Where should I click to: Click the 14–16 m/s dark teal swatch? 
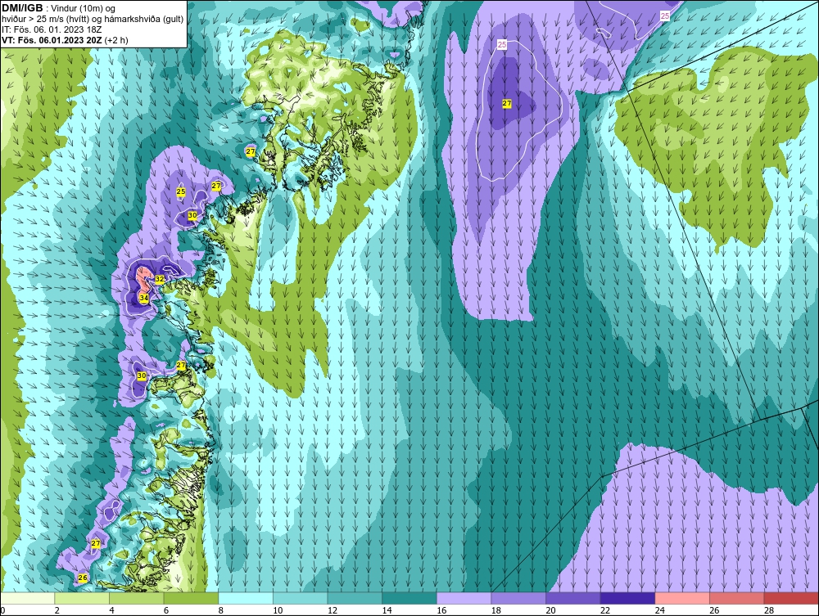409,598
